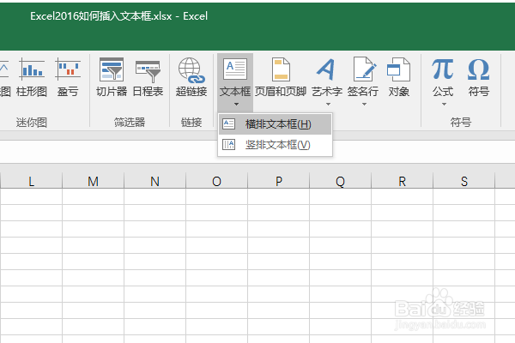Expand the 文本框 dropdown arrow
The image size is (515, 343).
[x=236, y=105]
